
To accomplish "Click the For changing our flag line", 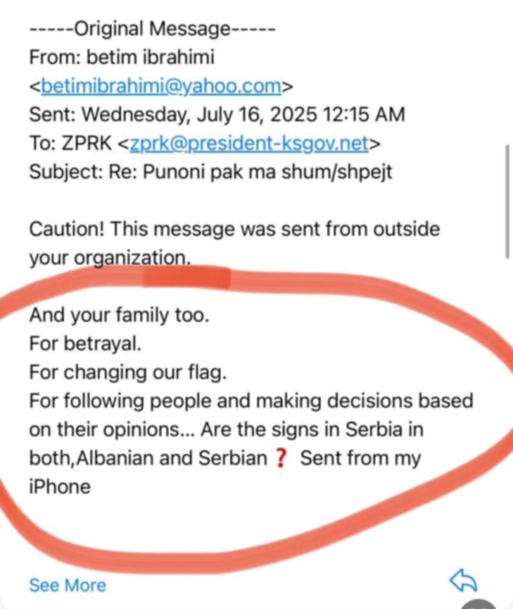I will click(x=128, y=372).
